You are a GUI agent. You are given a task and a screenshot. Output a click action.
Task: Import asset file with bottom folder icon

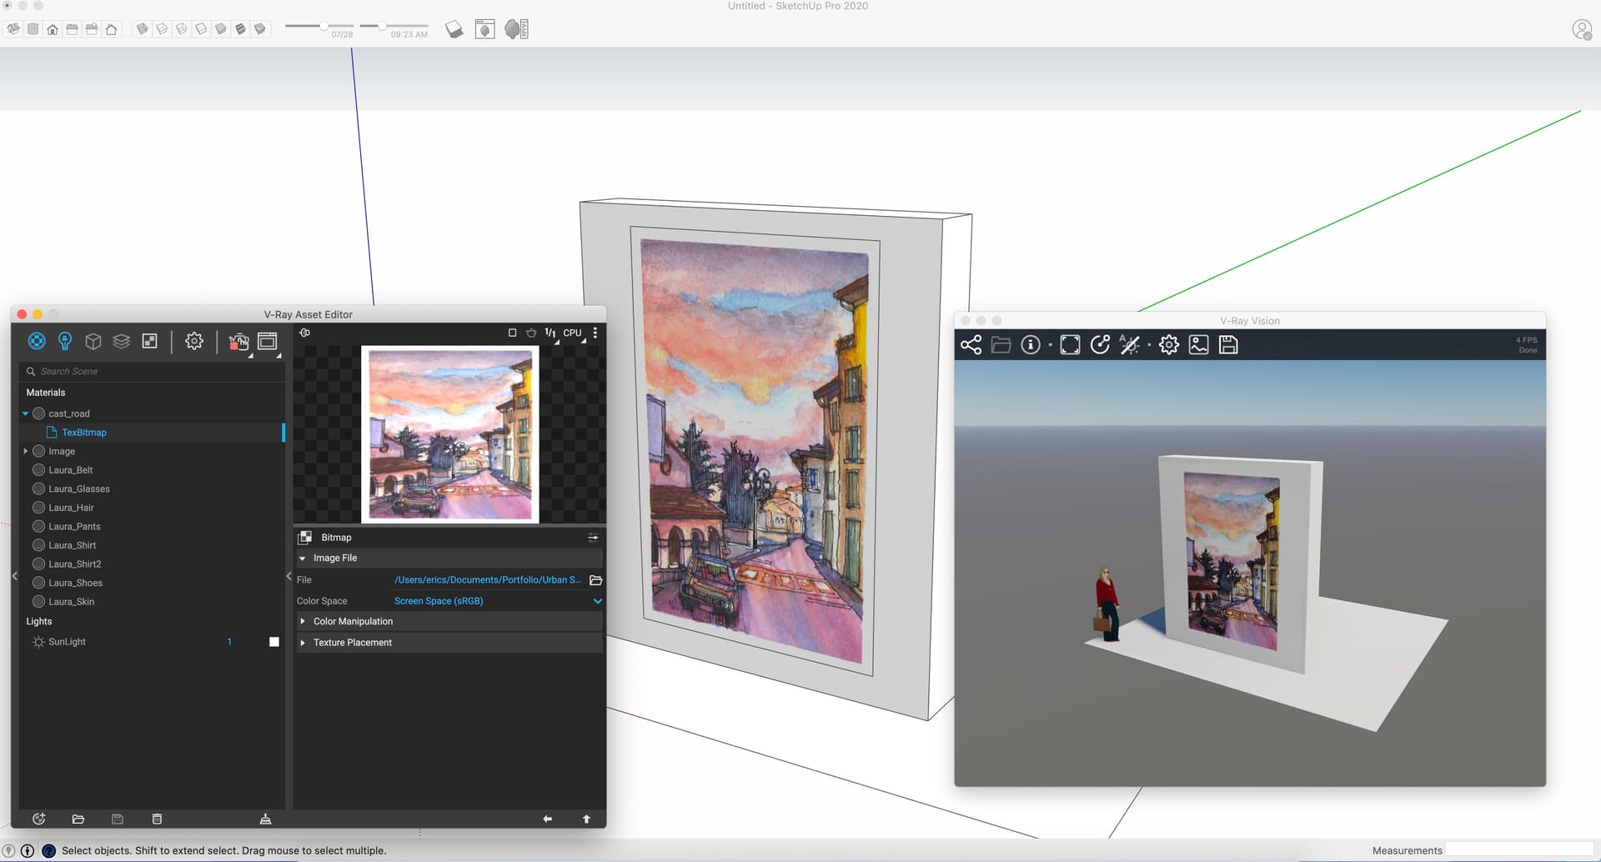click(78, 819)
